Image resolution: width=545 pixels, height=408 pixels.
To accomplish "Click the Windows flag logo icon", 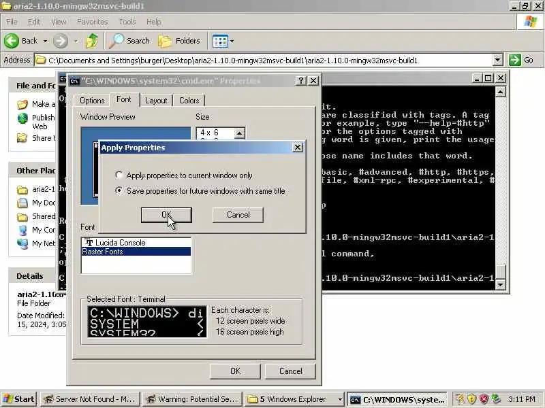I will [530, 22].
